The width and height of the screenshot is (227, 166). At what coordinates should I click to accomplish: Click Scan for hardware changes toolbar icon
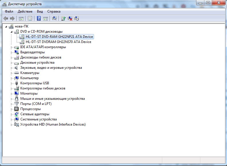pyautogui.click(x=54, y=19)
